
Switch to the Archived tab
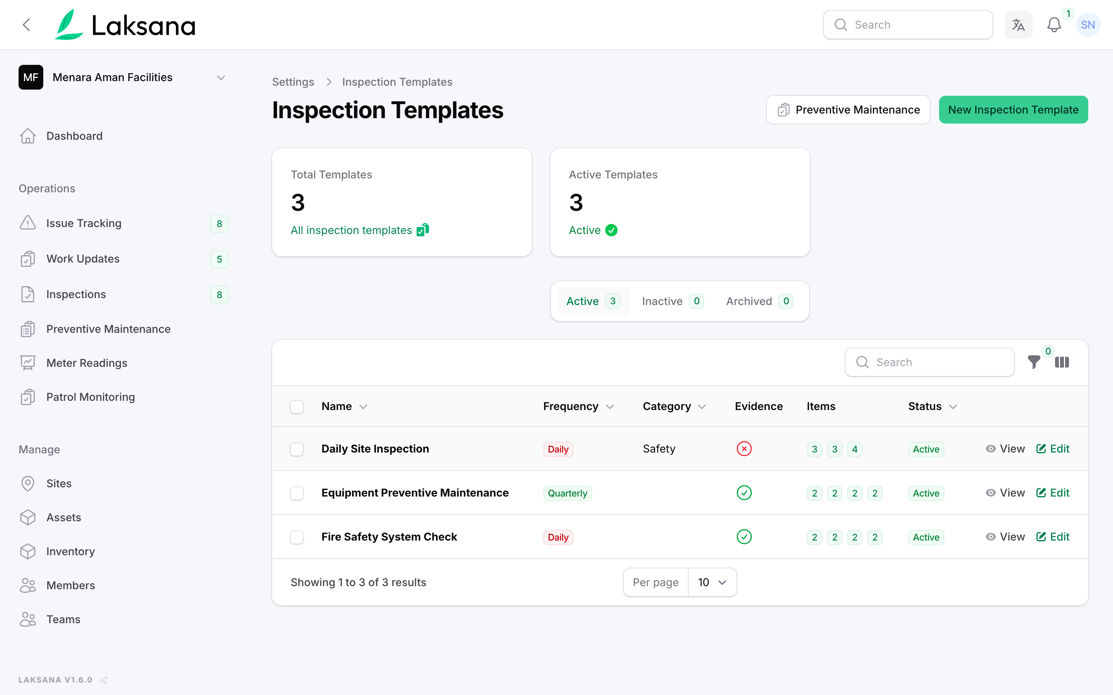pos(759,301)
